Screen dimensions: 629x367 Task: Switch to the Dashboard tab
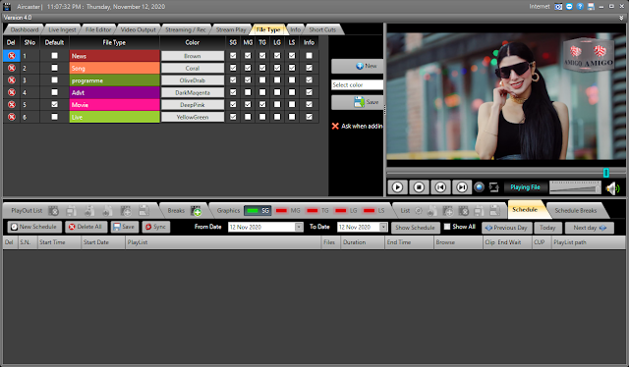coord(25,29)
